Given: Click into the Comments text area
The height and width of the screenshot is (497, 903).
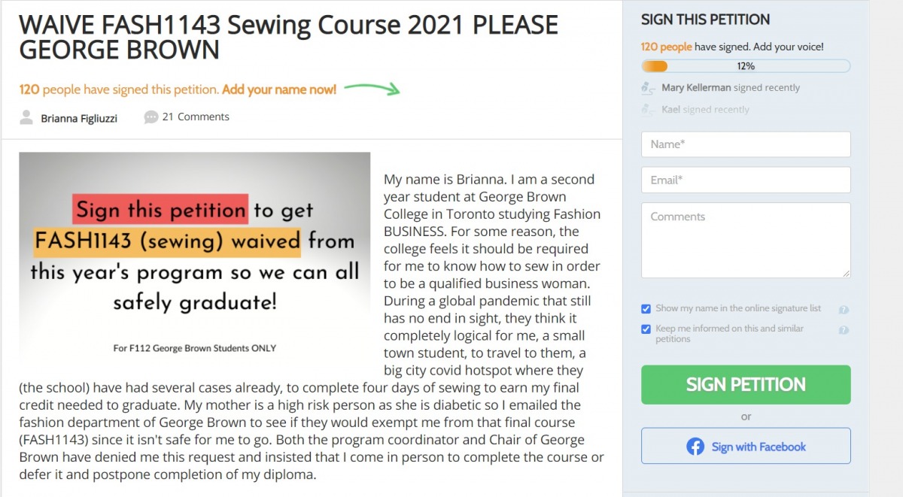Looking at the screenshot, I should 746,240.
